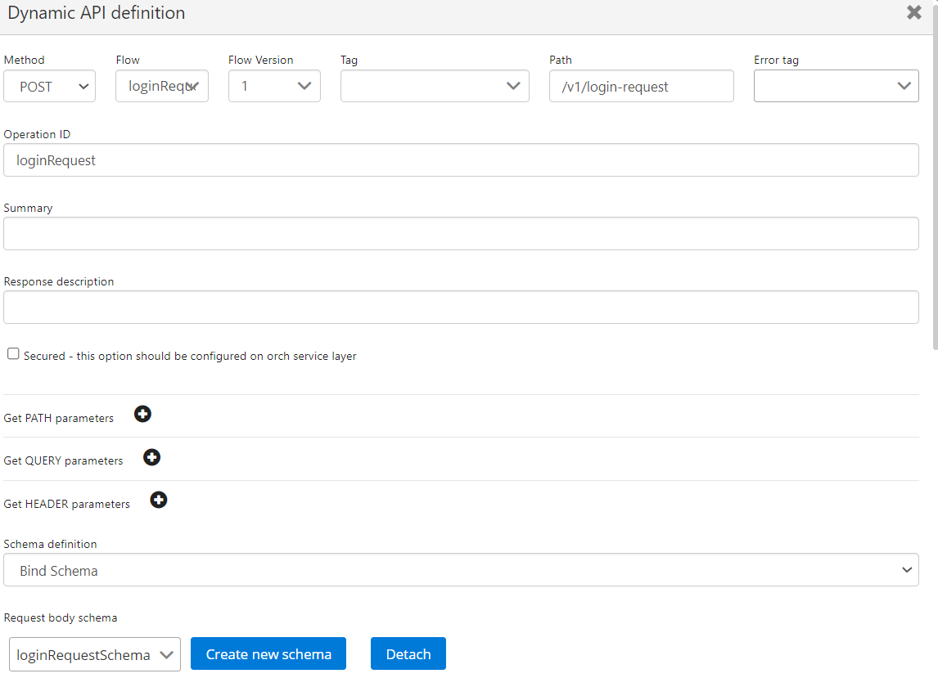Add a new HEADER parameter

(159, 500)
